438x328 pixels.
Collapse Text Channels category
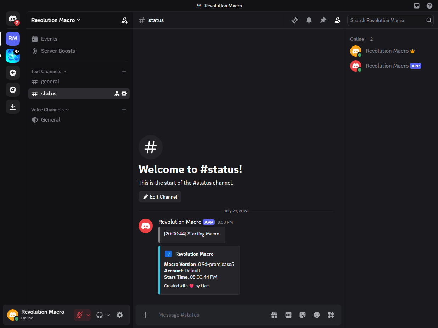click(49, 71)
